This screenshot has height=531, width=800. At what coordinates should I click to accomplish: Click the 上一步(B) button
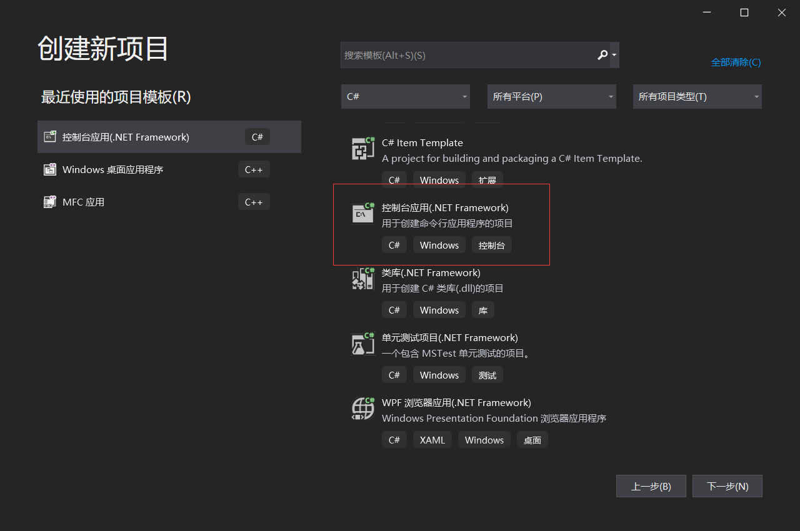[651, 486]
